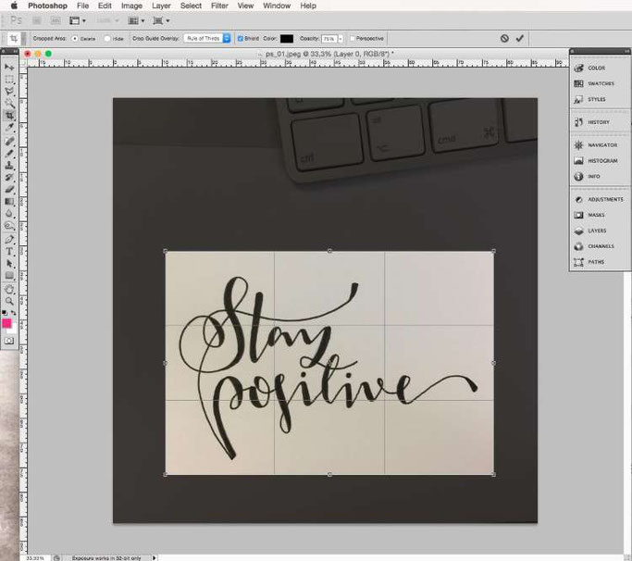Open the Layer menu
Screen dimensions: 632x561
(x=161, y=6)
